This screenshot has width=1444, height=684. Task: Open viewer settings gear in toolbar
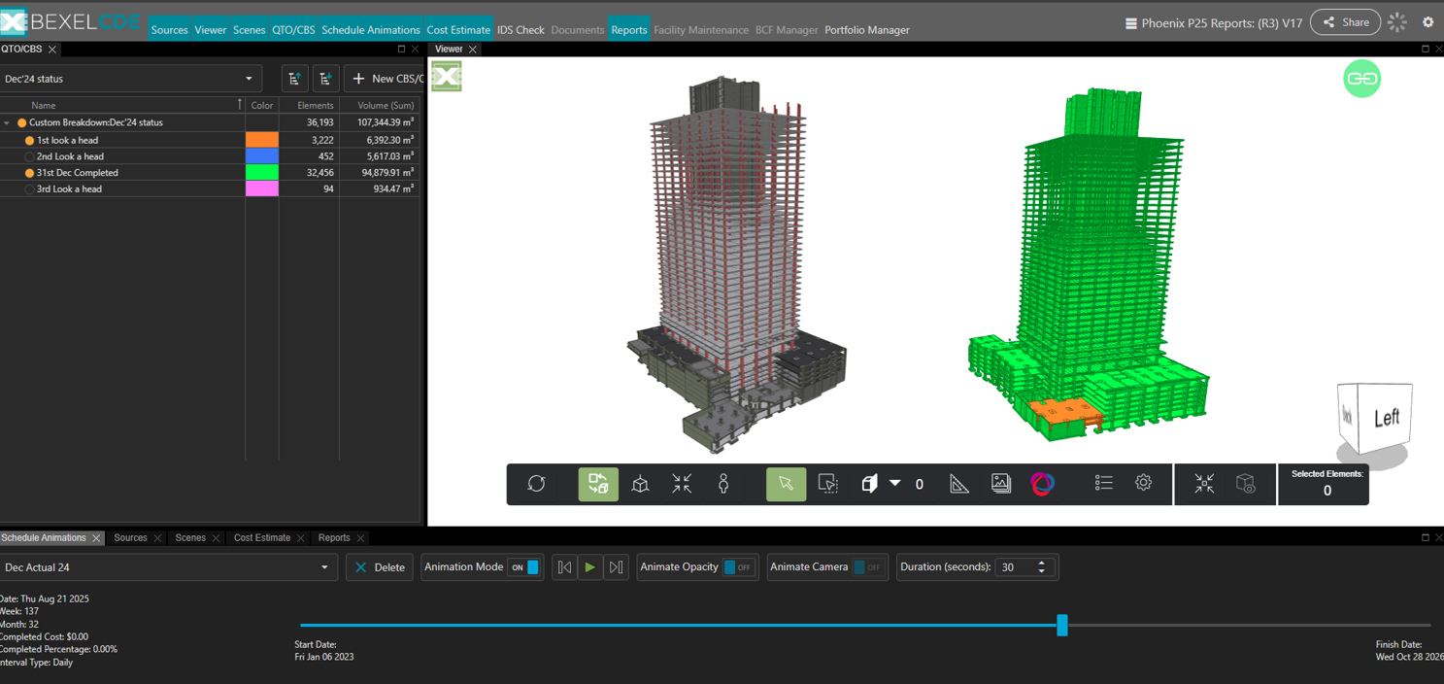coord(1144,483)
